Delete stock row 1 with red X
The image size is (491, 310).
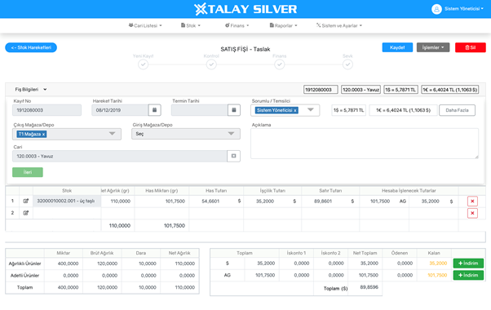(472, 201)
